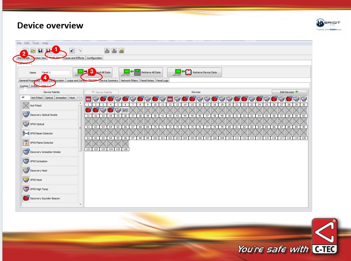The height and width of the screenshot is (261, 351).
Task: Click the Print icon in toolbar
Action: [107, 50]
